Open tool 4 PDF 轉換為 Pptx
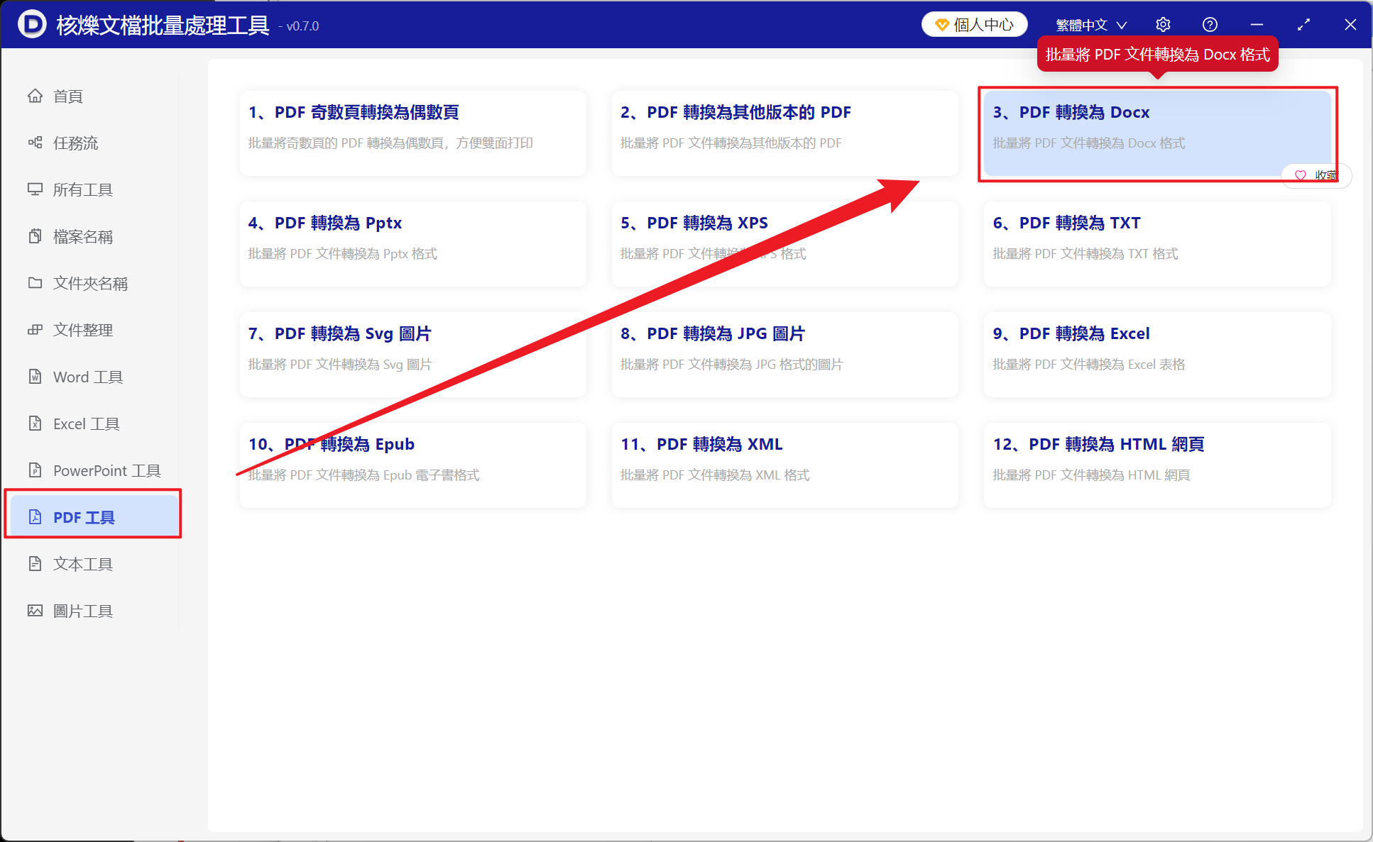Viewport: 1373px width, 842px height. pos(412,243)
